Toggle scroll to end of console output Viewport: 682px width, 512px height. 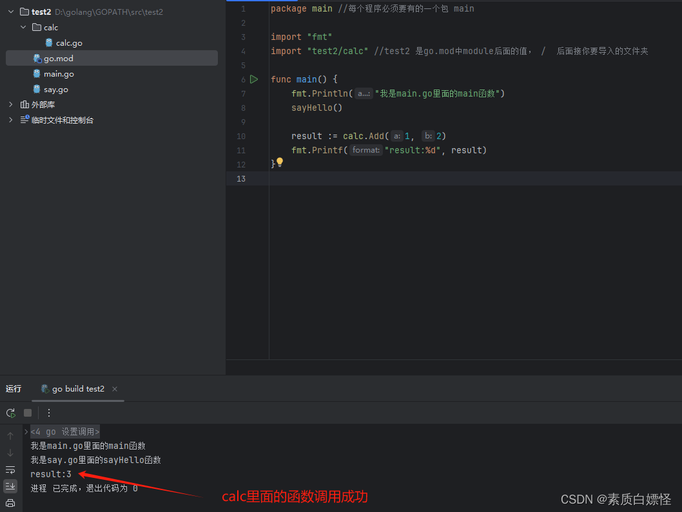(10, 486)
